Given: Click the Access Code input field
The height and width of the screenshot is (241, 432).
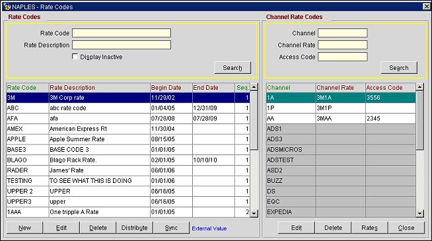Looking at the screenshot, I should 342,57.
